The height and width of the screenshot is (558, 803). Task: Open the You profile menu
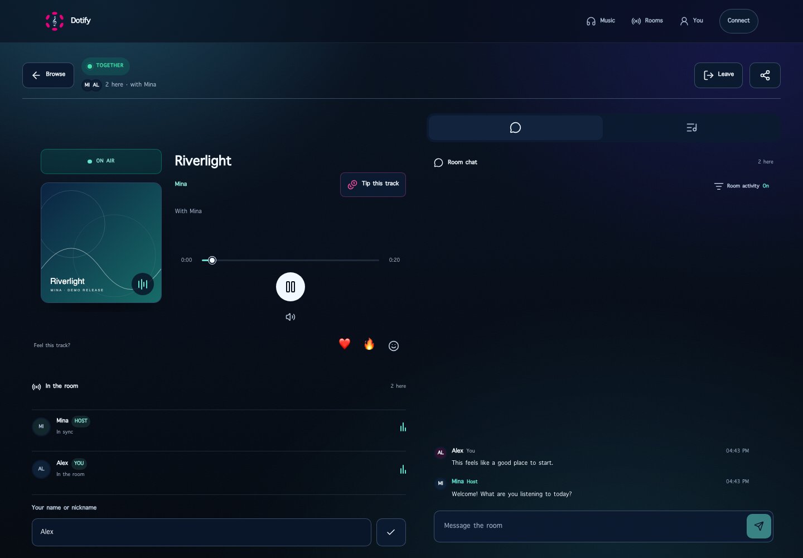click(691, 21)
